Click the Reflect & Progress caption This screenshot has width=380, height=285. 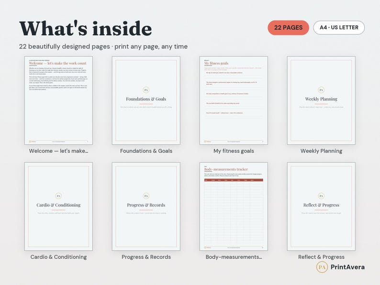tap(321, 257)
